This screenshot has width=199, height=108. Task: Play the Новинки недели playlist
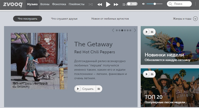pos(146,32)
